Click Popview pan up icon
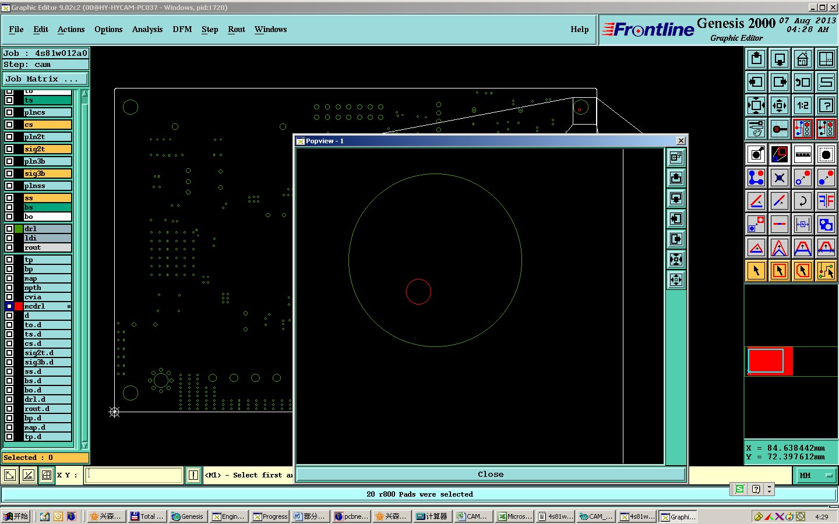 pyautogui.click(x=676, y=178)
